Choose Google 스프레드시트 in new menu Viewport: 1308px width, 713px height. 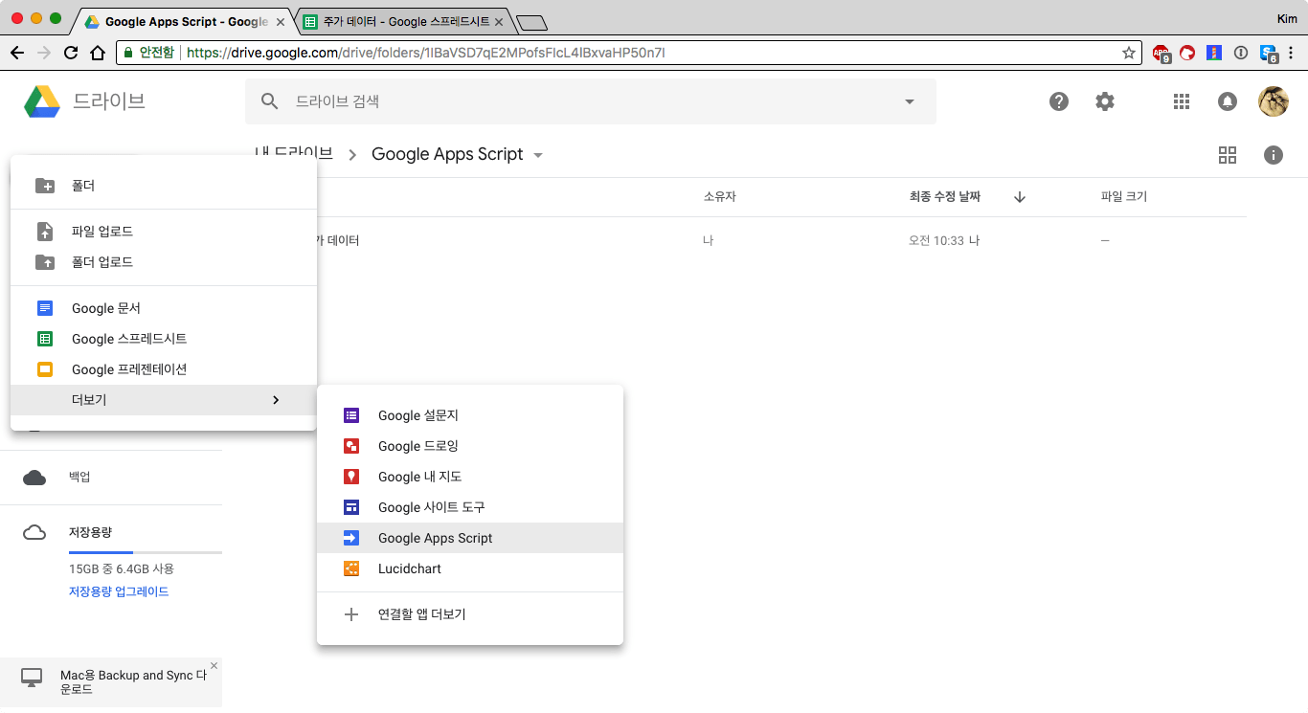[x=129, y=339]
